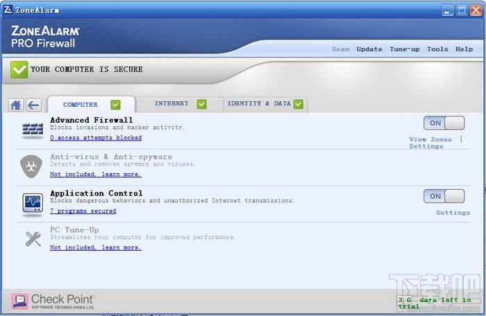486x316 pixels.
Task: Open Application Control Settings link
Action: pos(453,213)
